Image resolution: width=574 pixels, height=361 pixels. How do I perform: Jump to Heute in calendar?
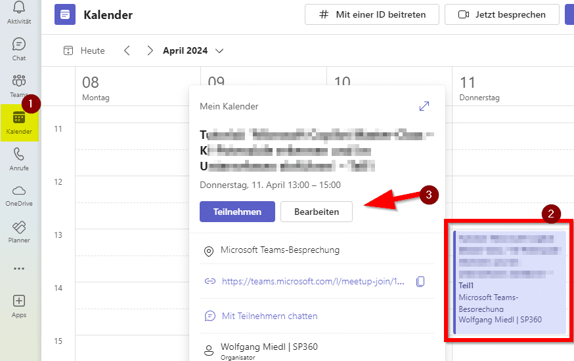coord(84,50)
